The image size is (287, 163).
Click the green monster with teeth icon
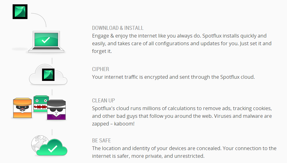(x=41, y=103)
